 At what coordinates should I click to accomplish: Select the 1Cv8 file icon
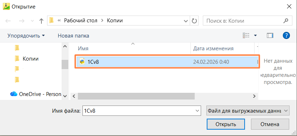(82, 61)
